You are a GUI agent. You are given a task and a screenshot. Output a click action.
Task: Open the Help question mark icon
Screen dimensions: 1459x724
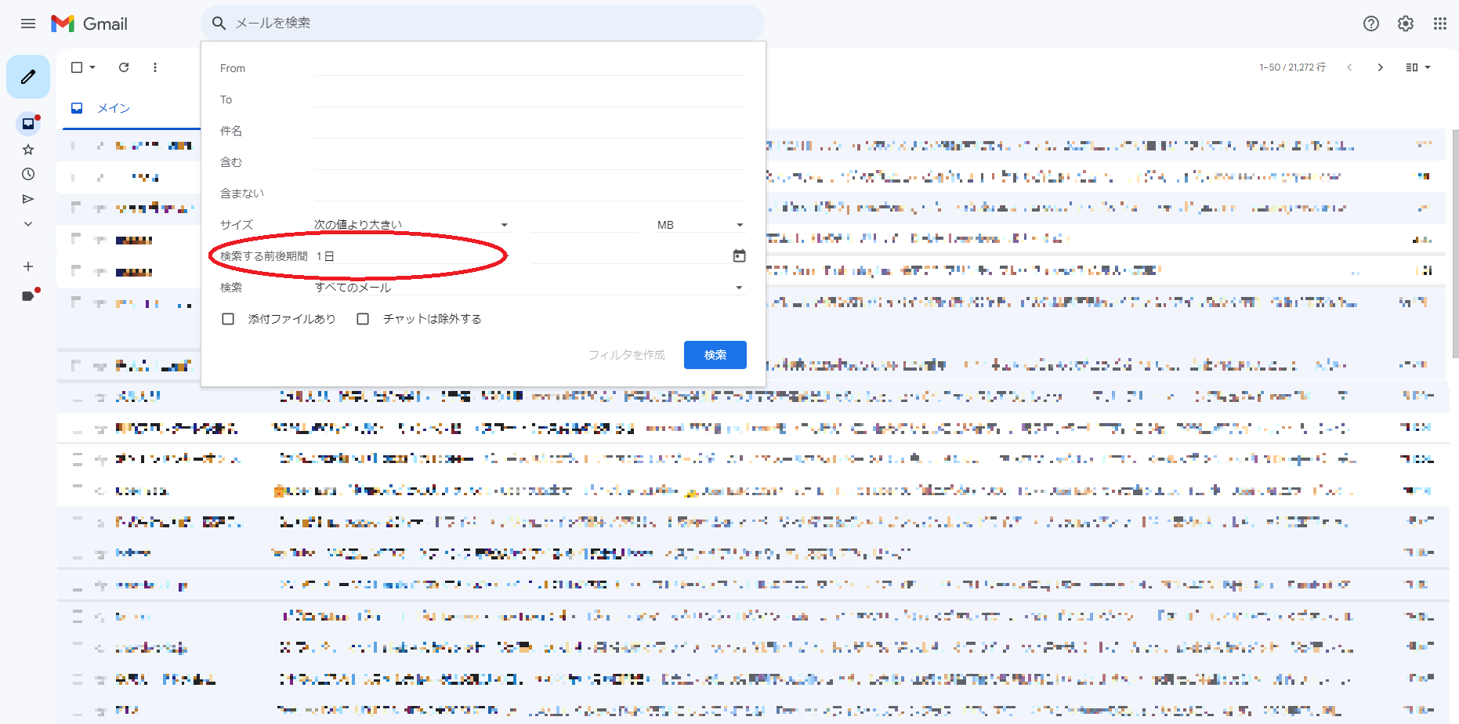pyautogui.click(x=1370, y=24)
